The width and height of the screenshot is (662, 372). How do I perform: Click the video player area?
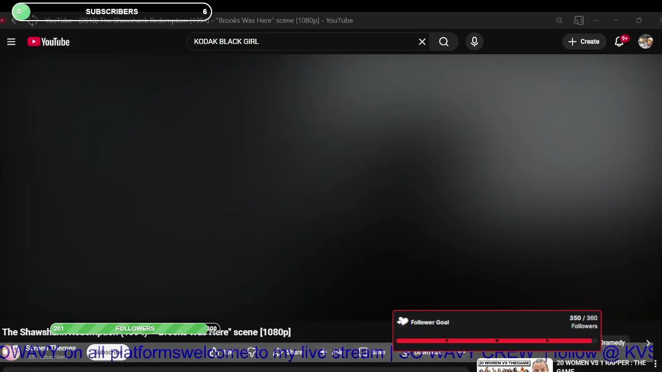click(331, 187)
